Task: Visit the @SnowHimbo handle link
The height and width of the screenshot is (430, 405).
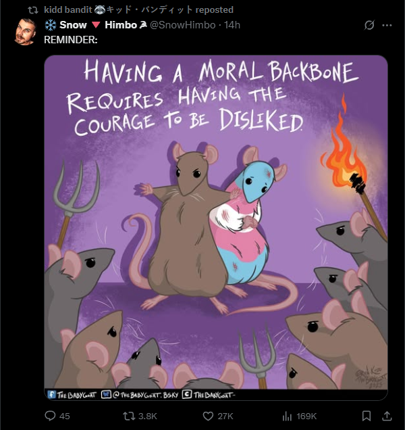Action: pos(183,25)
